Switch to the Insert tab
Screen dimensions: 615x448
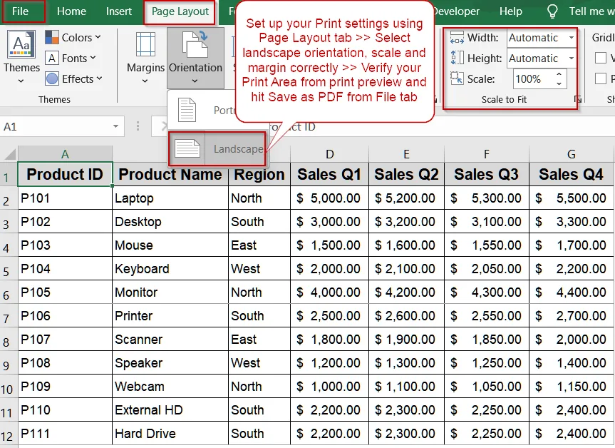click(119, 11)
